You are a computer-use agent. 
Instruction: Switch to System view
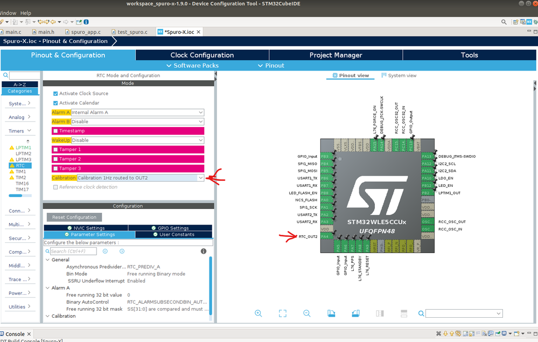pyautogui.click(x=399, y=75)
